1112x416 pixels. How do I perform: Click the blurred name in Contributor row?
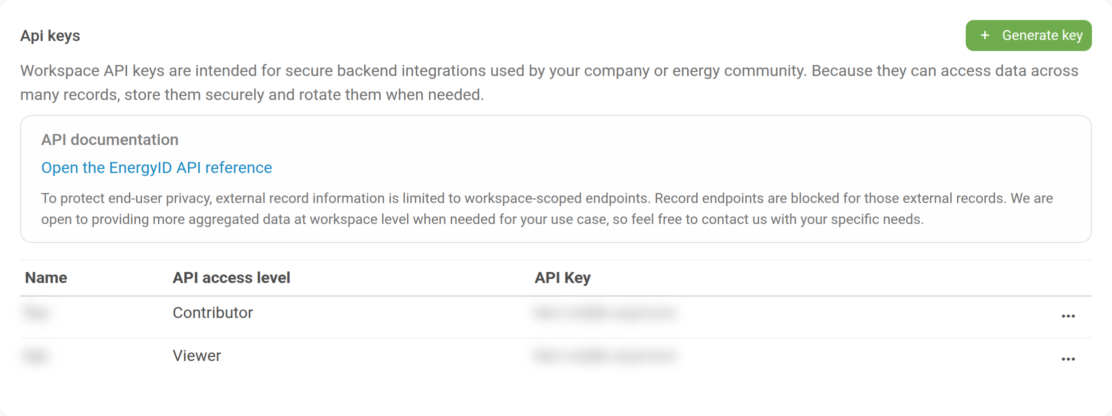(36, 313)
